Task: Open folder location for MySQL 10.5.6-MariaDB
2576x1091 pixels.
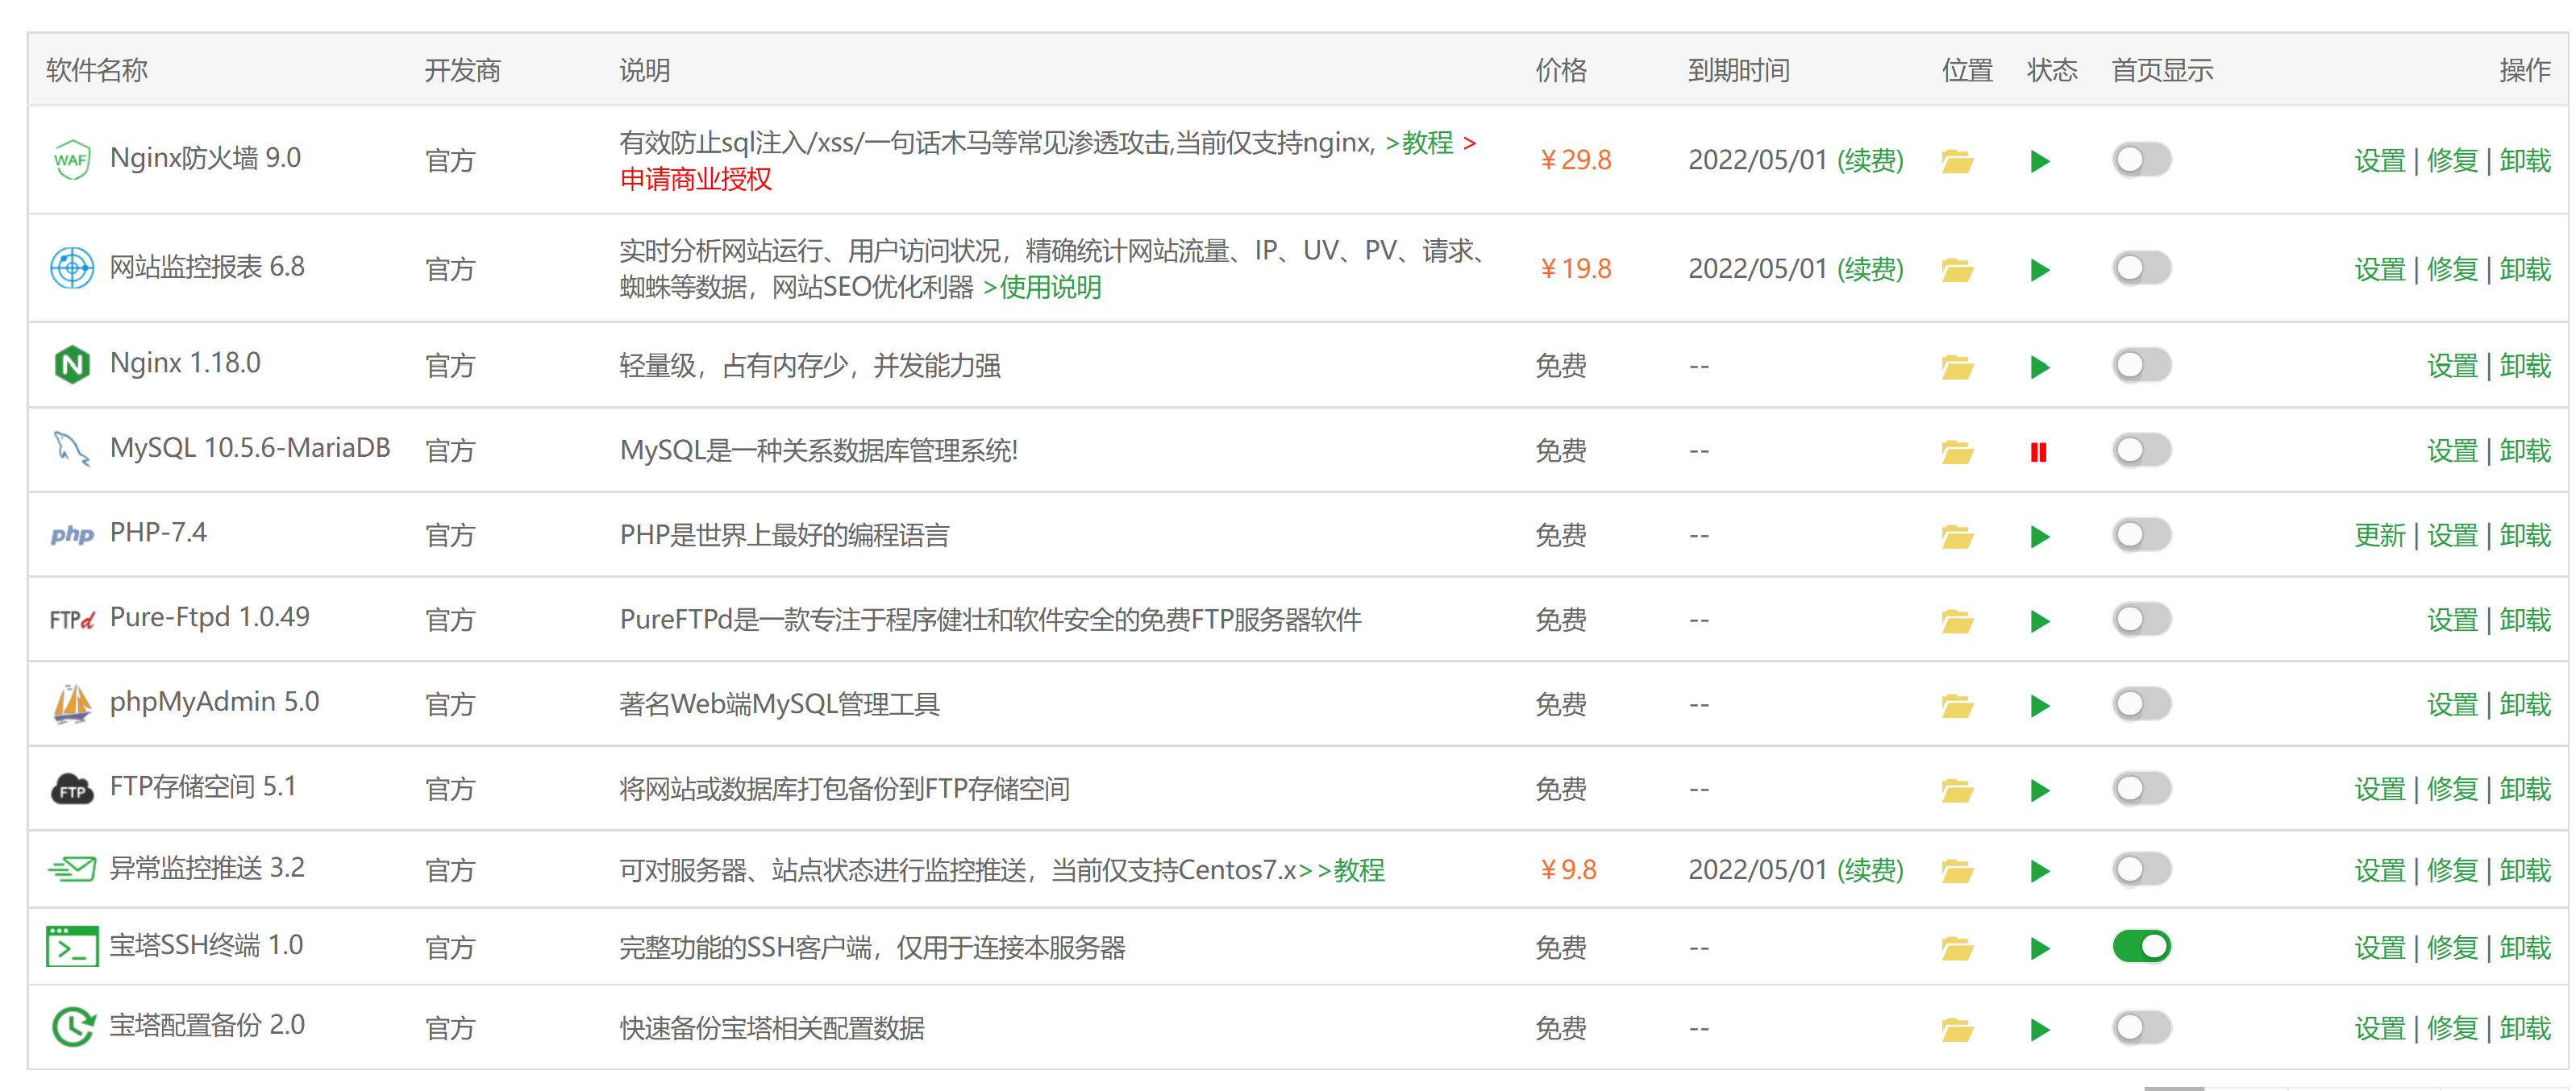Action: [1957, 451]
